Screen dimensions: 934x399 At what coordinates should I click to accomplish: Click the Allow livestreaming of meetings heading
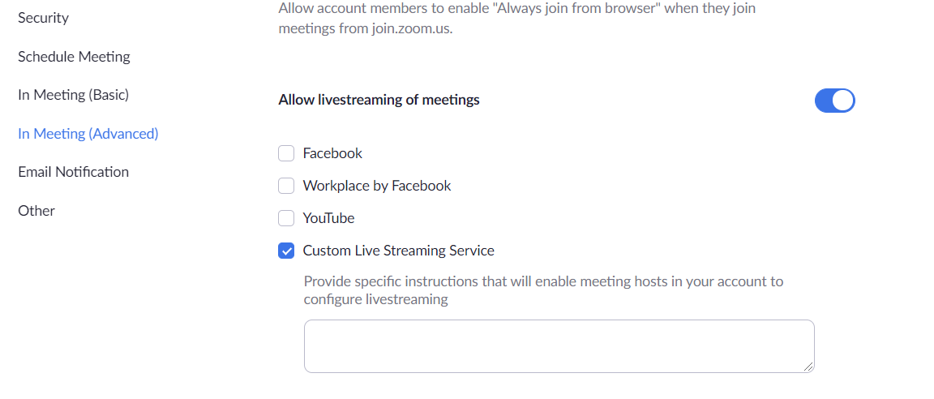[x=379, y=100]
